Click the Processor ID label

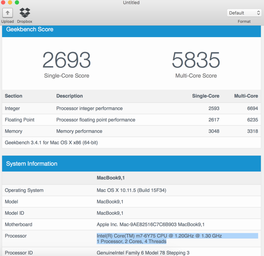pos(19,253)
